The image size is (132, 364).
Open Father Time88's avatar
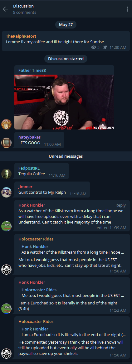(x=6, y=124)
